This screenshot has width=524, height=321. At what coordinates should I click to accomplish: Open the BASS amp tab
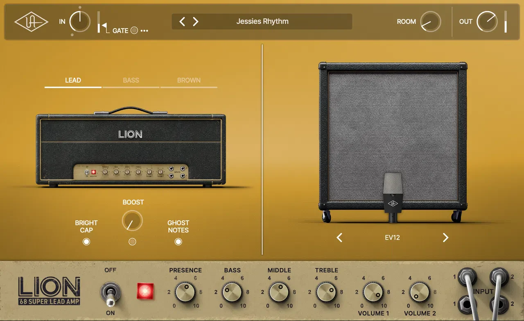pyautogui.click(x=131, y=80)
